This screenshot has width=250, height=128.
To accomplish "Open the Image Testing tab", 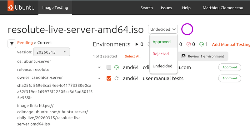I will pos(55,7).
